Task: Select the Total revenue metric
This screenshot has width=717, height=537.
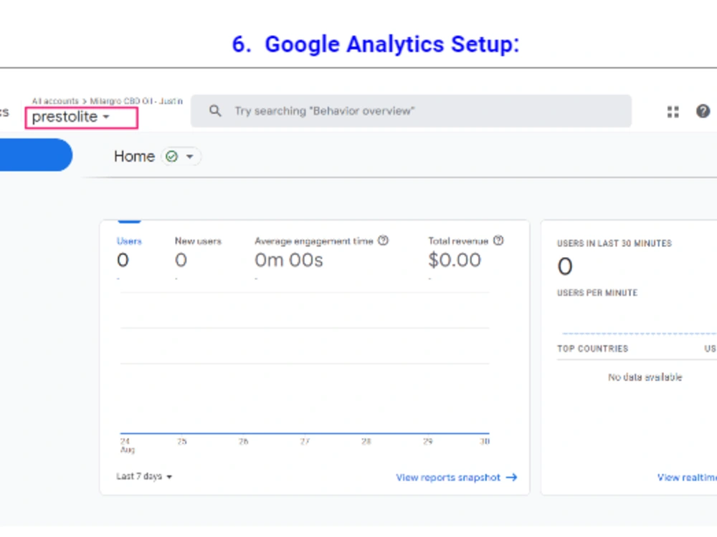Action: click(x=458, y=241)
